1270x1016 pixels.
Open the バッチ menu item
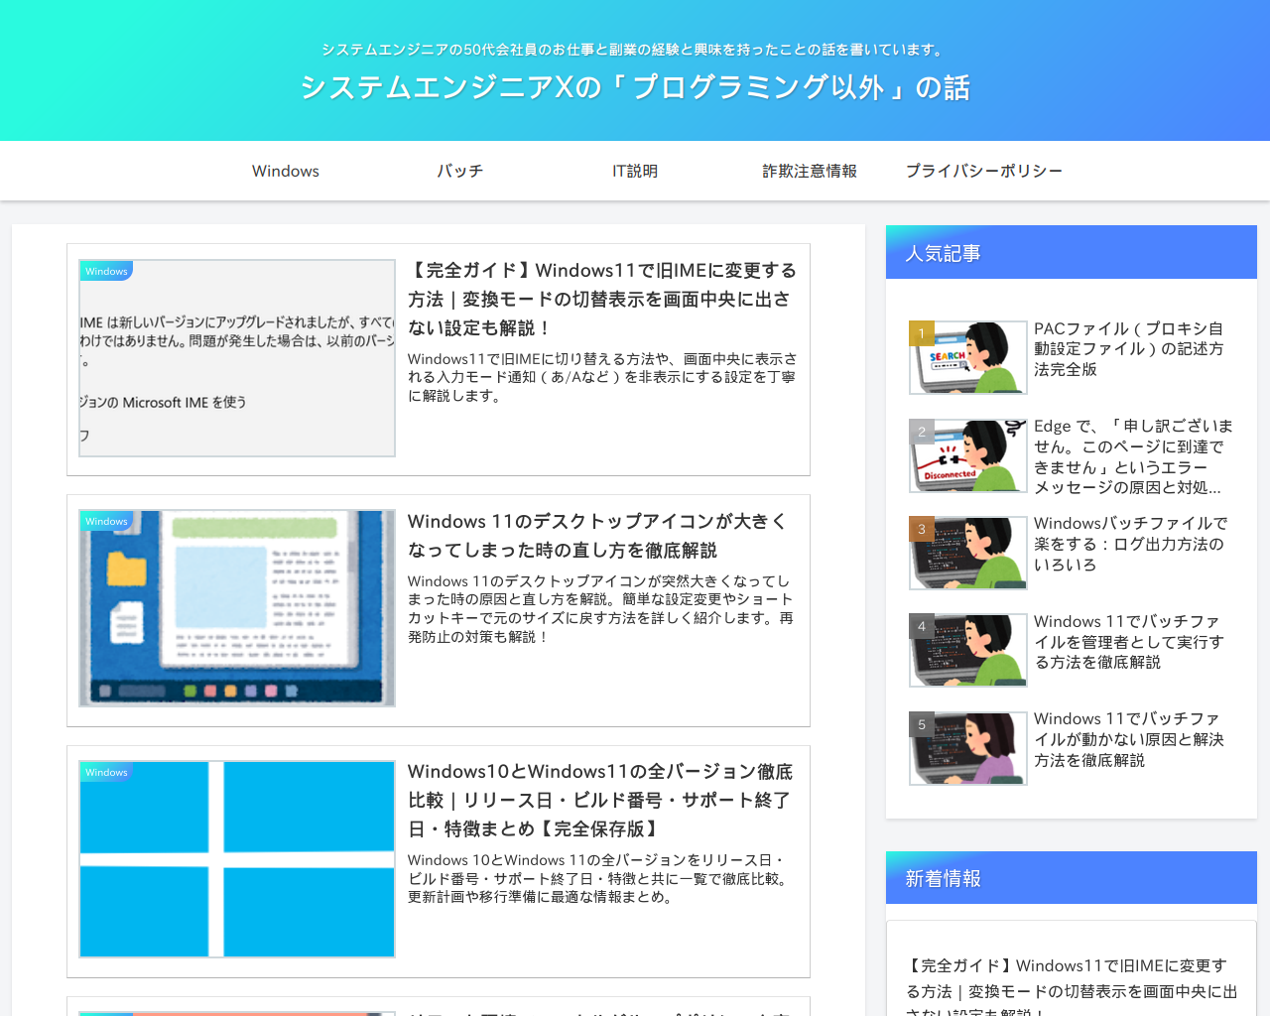pos(460,171)
